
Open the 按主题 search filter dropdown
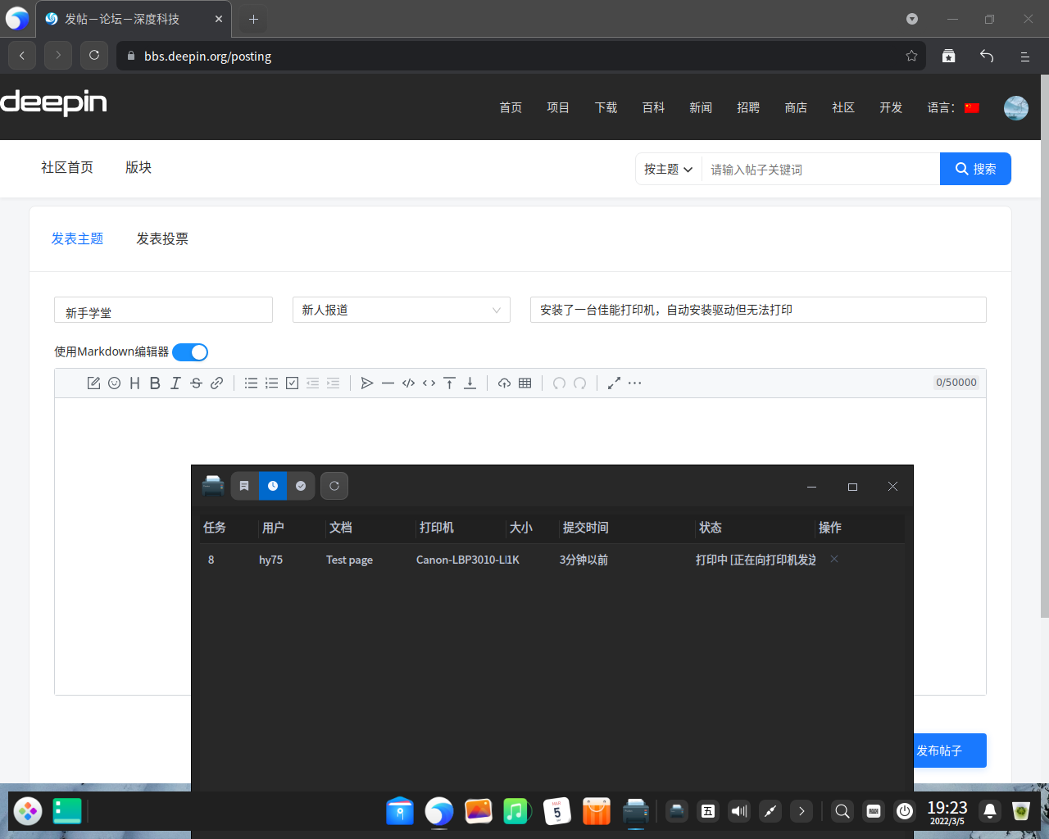point(668,169)
